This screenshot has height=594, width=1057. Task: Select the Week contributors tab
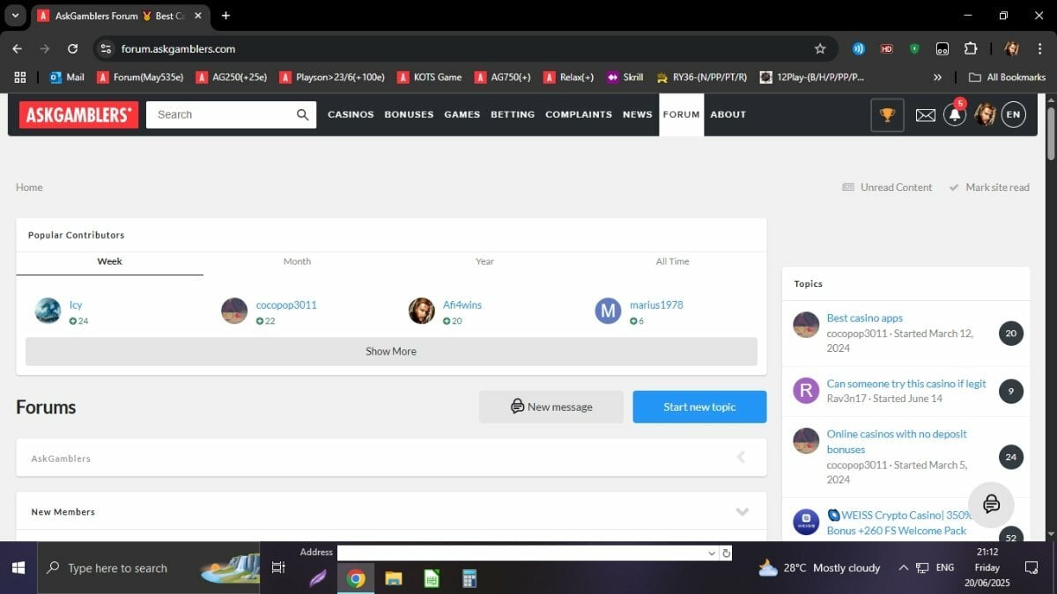click(x=109, y=261)
